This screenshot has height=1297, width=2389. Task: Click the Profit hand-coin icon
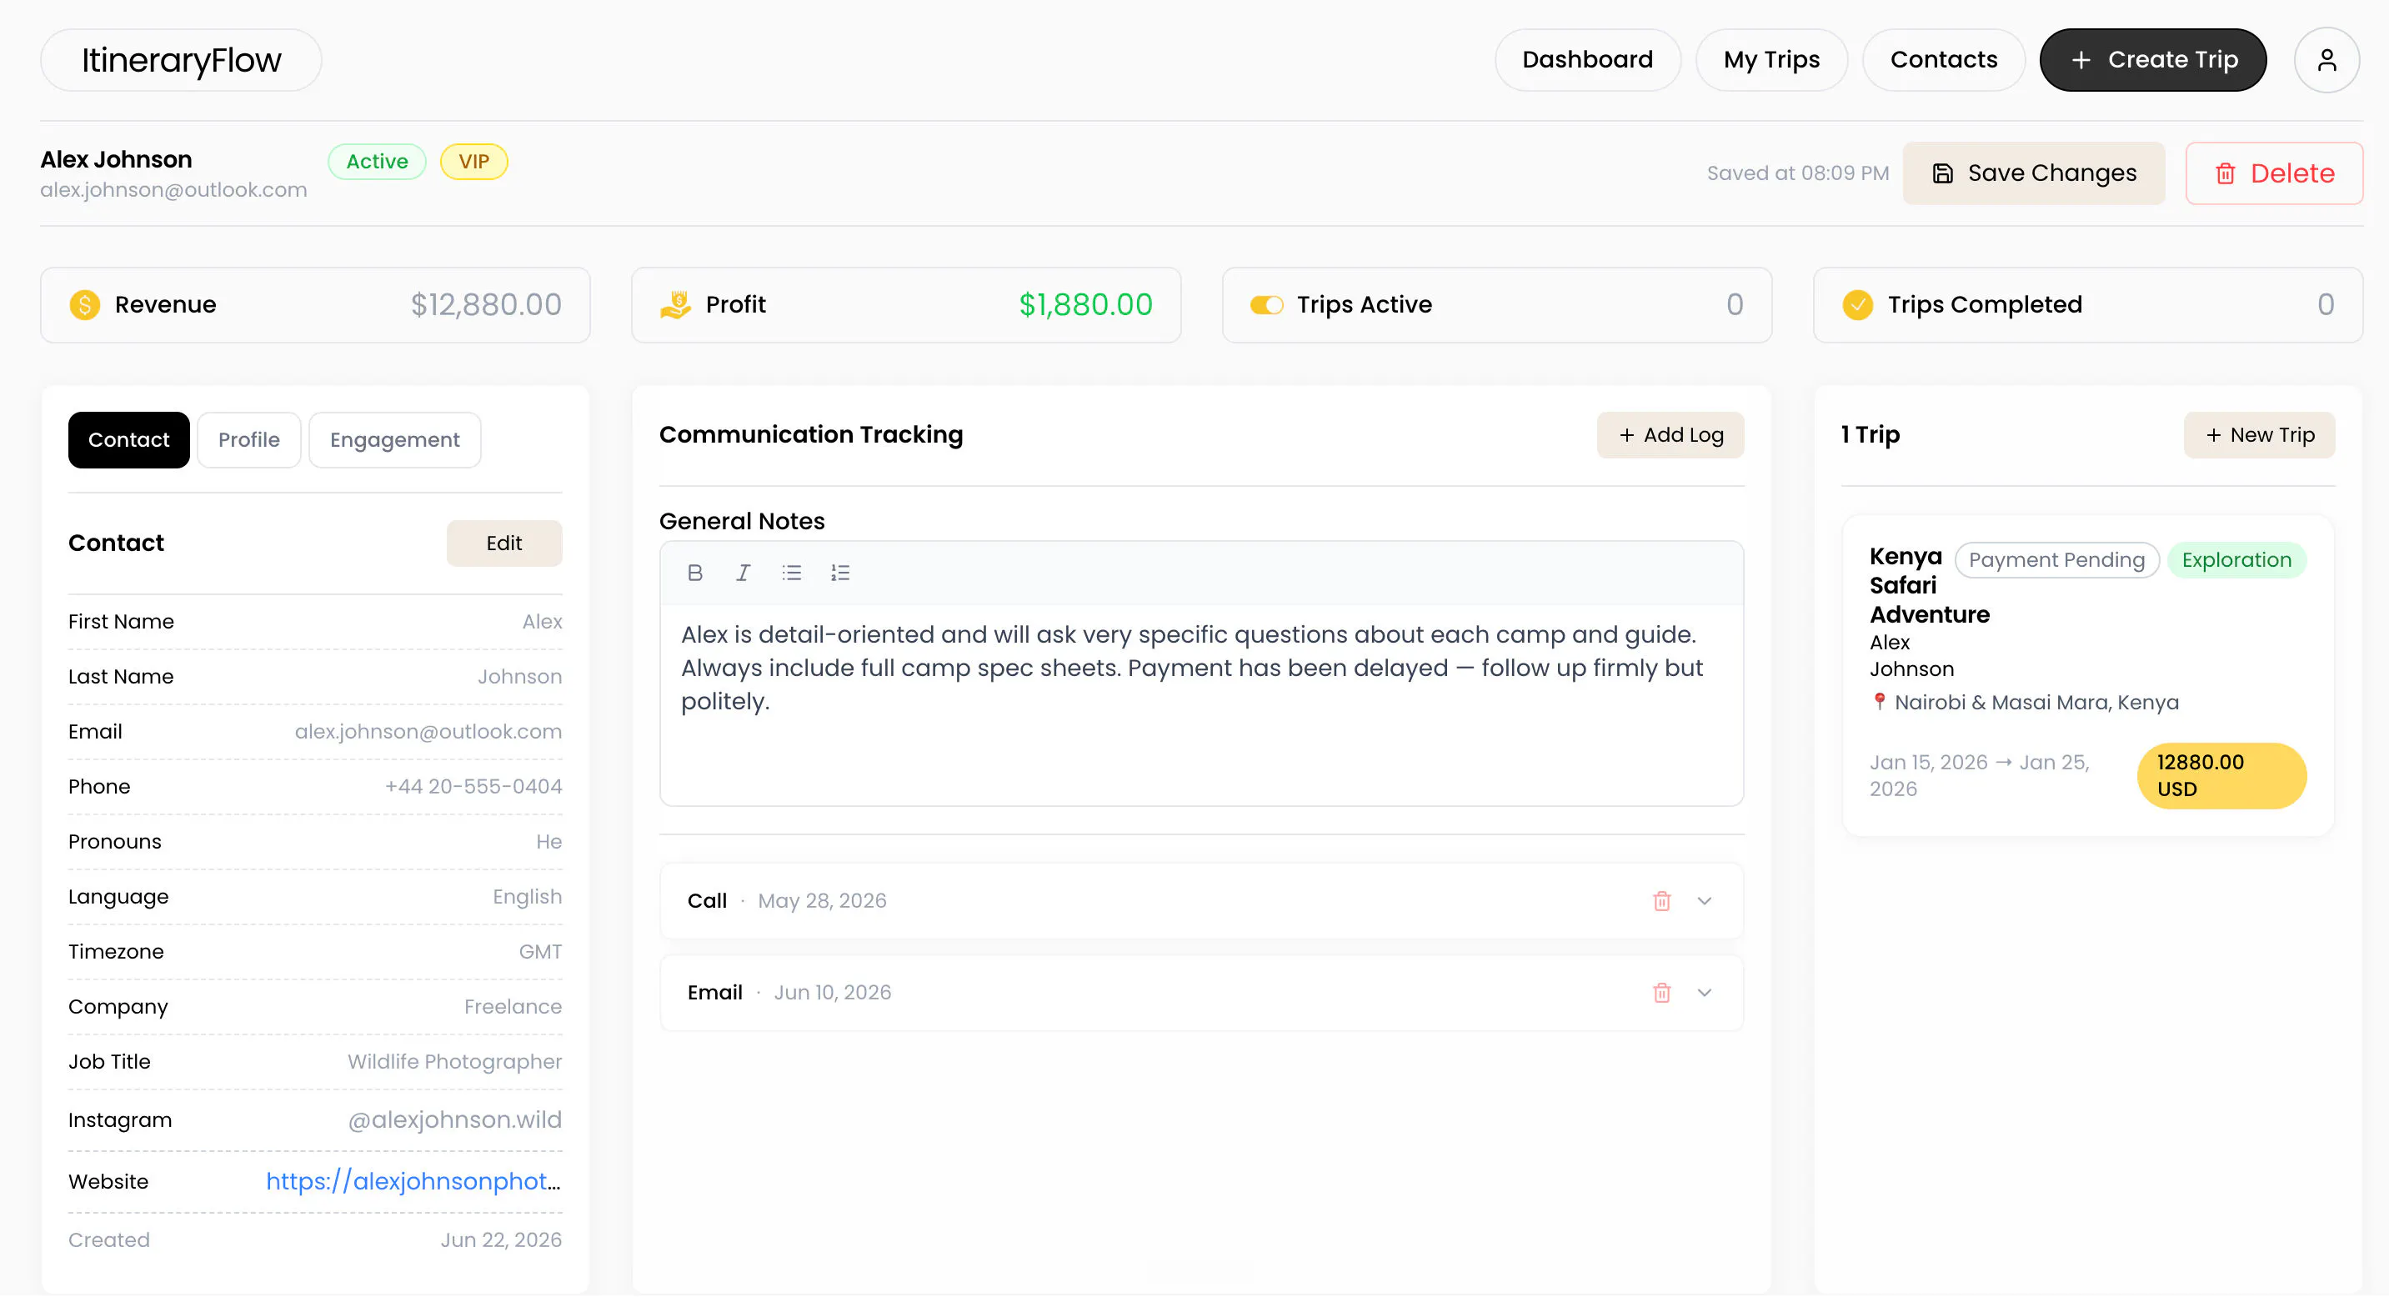(x=675, y=305)
